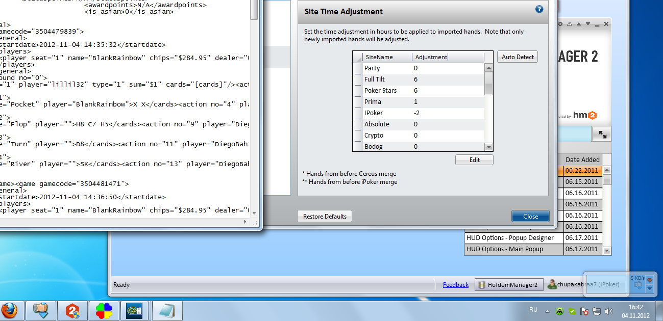663x321 pixels.
Task: Show hidden tray icons arrow
Action: pyautogui.click(x=547, y=311)
